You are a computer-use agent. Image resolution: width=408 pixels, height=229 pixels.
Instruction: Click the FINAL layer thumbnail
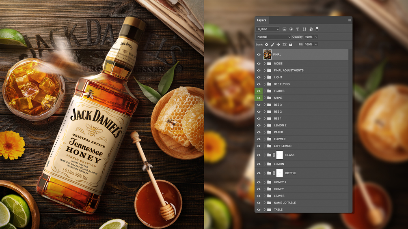(x=267, y=55)
